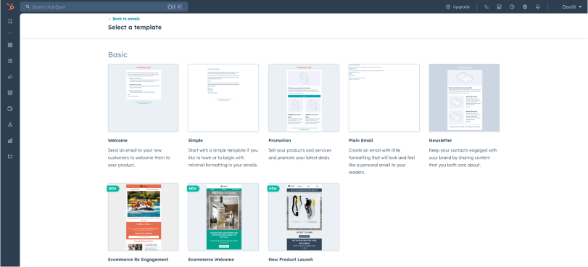The height and width of the screenshot is (267, 588).
Task: Select the New Product Launch template thumbnail
Action: (x=303, y=217)
